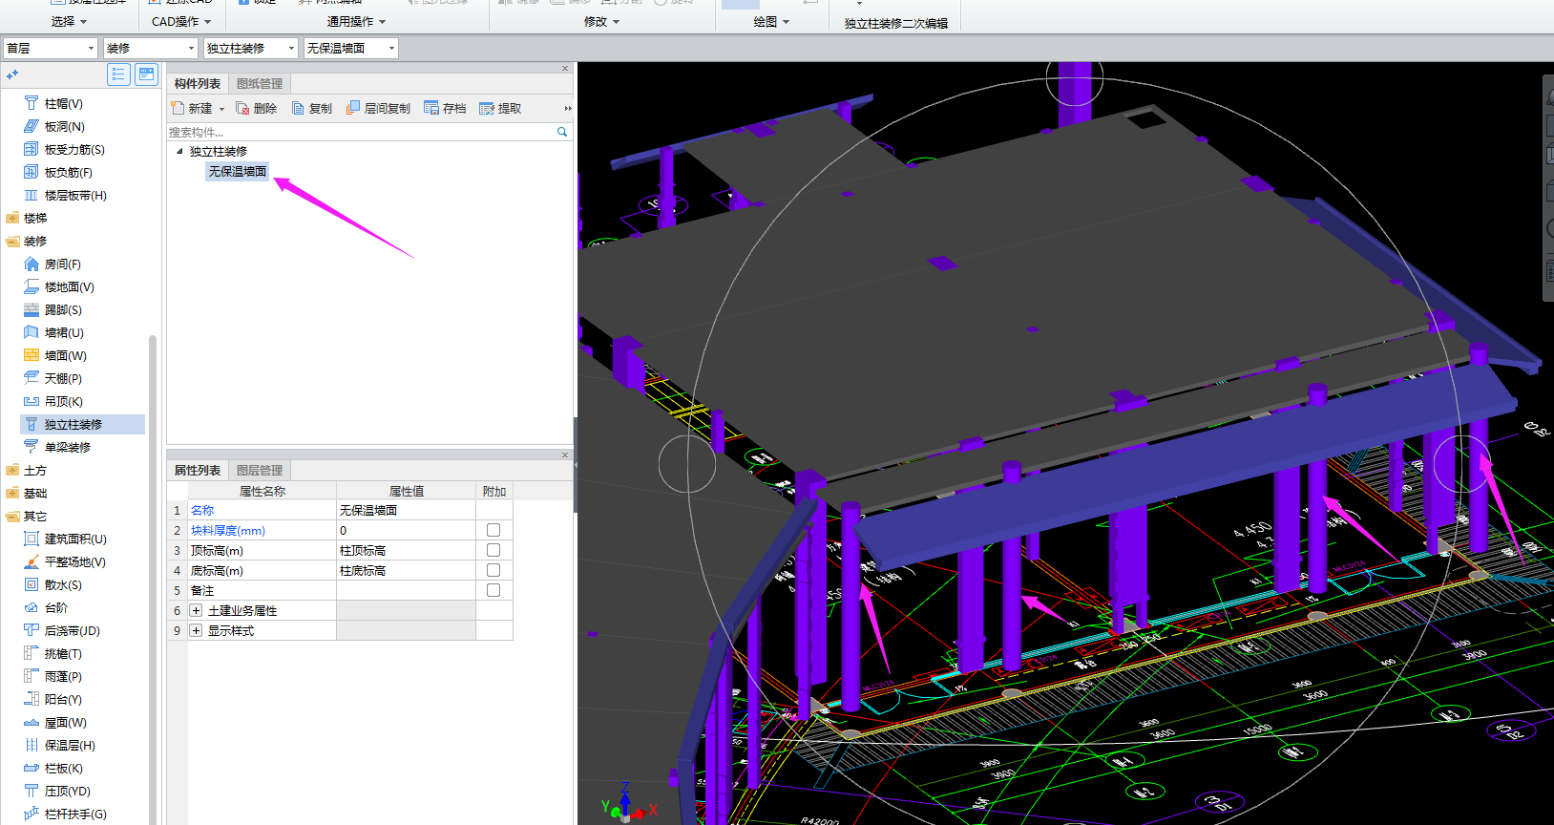Click 新建 to create component
Image resolution: width=1554 pixels, height=825 pixels.
(x=198, y=108)
